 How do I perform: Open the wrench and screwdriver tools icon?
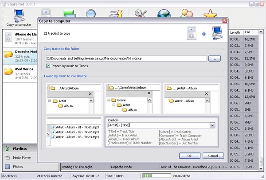tap(141, 13)
